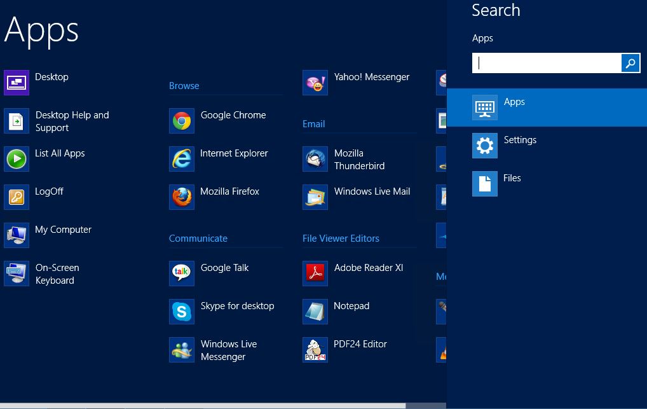
Task: Start Google Talk from its icon
Action: pyautogui.click(x=182, y=274)
